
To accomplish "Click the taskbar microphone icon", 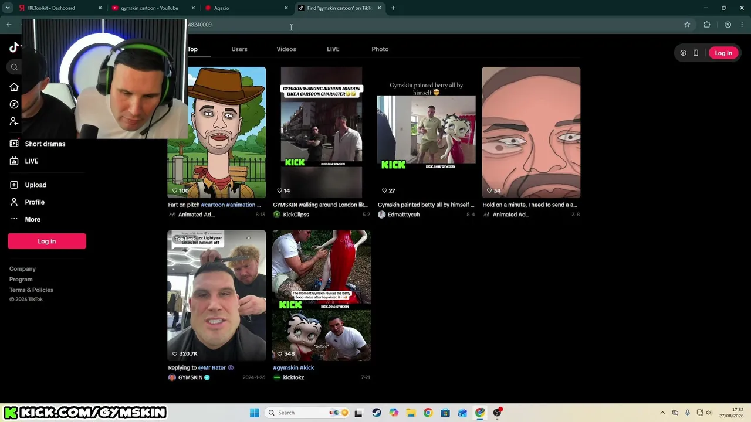I will tap(688, 413).
